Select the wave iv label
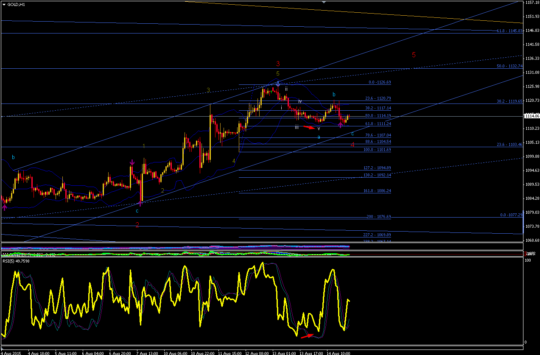The height and width of the screenshot is (355, 540). coord(299,101)
